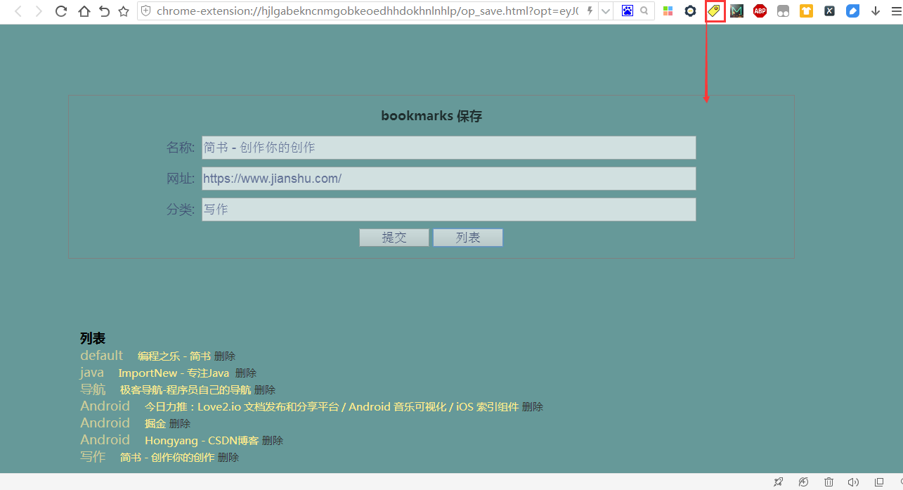
Task: Open the 今日力推：Love2.io bookmark link
Action: pyautogui.click(x=332, y=407)
